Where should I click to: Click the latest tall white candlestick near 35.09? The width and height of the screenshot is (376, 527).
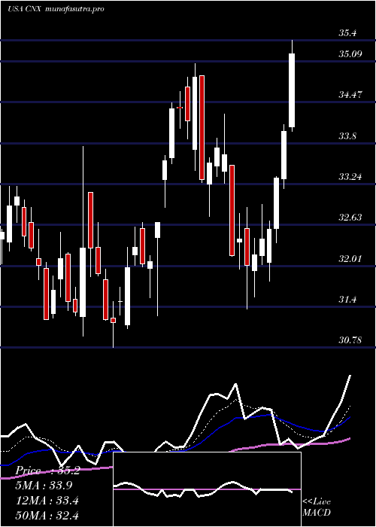(x=292, y=90)
